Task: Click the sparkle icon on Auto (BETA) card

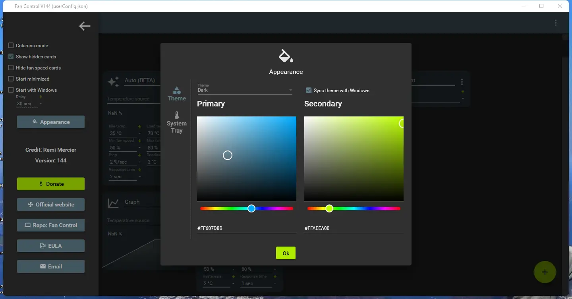Action: click(113, 82)
